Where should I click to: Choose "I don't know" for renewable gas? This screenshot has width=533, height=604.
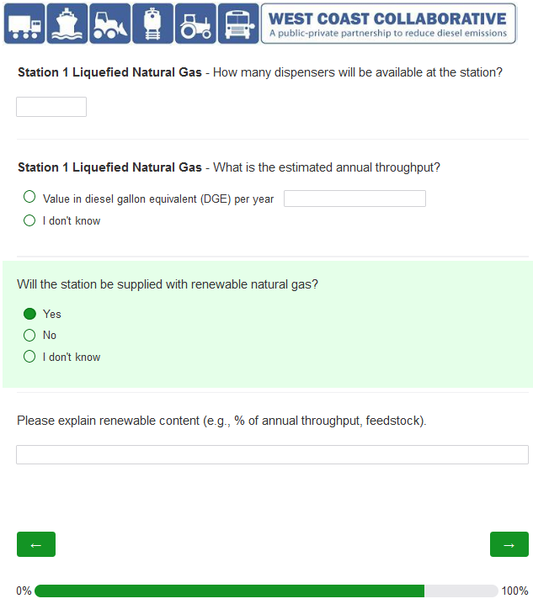click(29, 357)
